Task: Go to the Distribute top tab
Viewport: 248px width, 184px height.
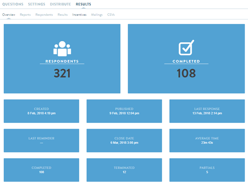Action: click(x=60, y=4)
